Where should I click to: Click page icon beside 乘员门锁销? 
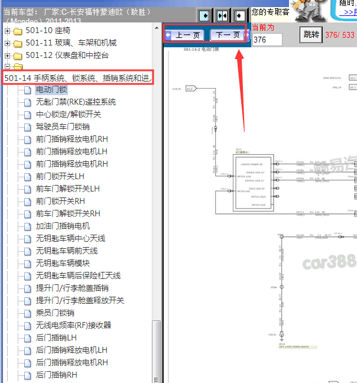(x=28, y=313)
